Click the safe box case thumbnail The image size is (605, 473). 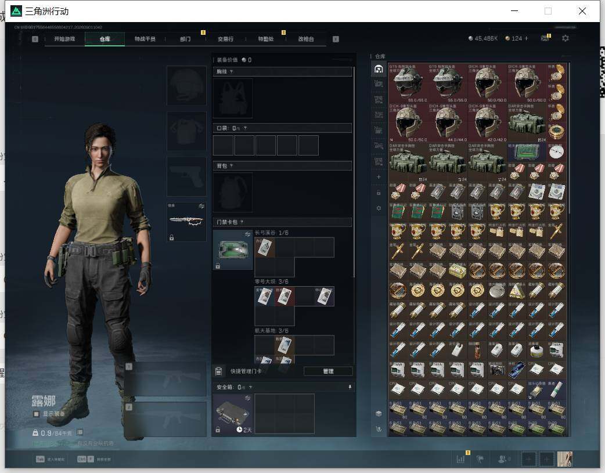pos(233,414)
